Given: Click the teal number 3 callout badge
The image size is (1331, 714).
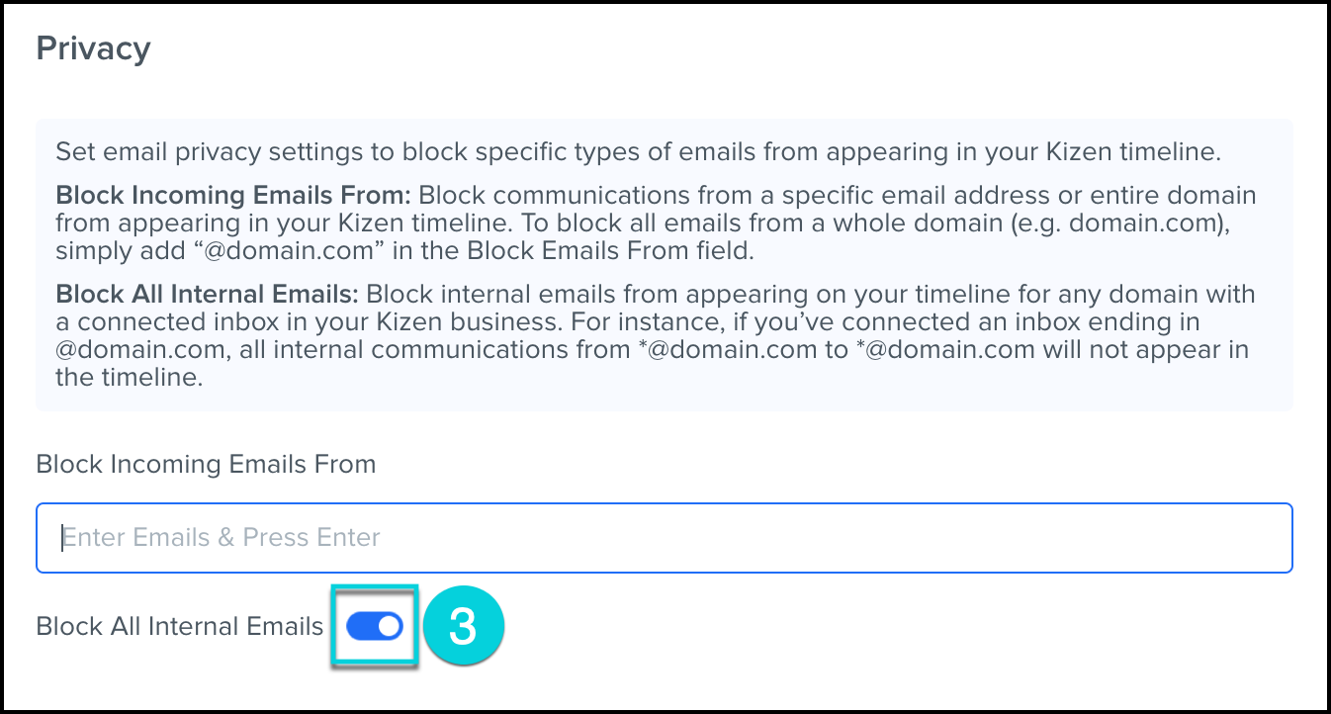Looking at the screenshot, I should click(463, 627).
